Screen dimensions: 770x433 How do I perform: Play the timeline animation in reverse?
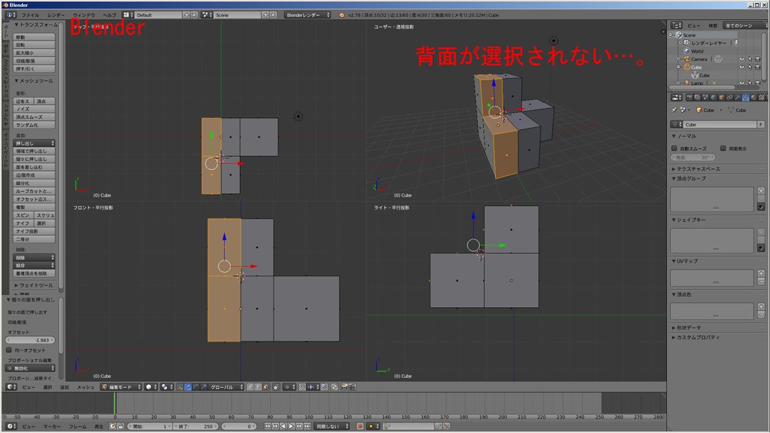(283, 426)
